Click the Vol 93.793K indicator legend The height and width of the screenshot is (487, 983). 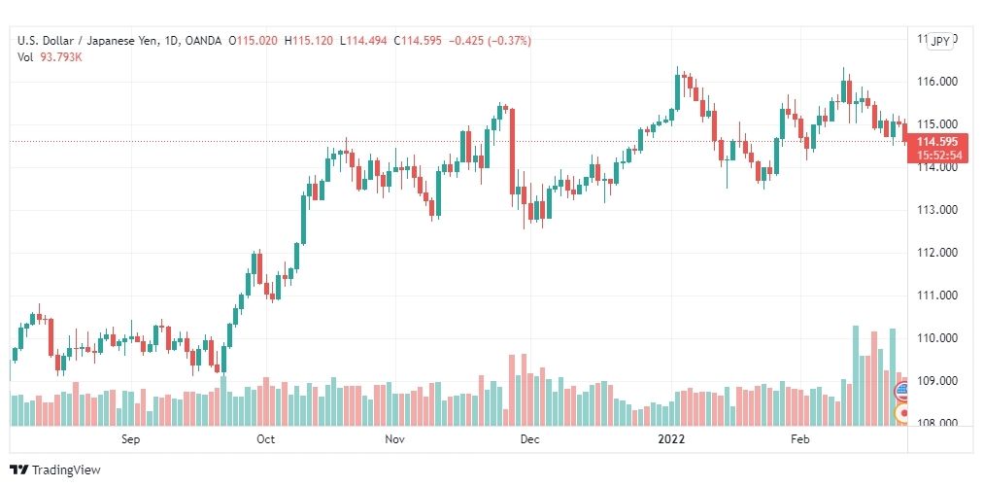[x=51, y=57]
